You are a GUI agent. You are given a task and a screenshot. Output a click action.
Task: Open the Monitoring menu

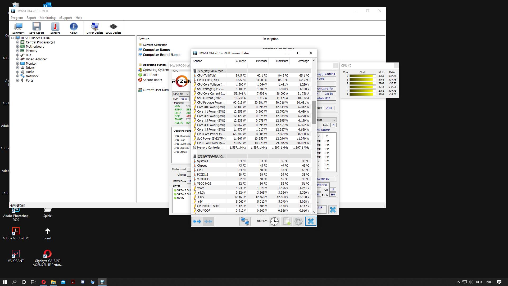pyautogui.click(x=48, y=18)
